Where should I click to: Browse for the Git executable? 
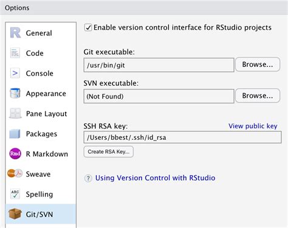(x=258, y=64)
